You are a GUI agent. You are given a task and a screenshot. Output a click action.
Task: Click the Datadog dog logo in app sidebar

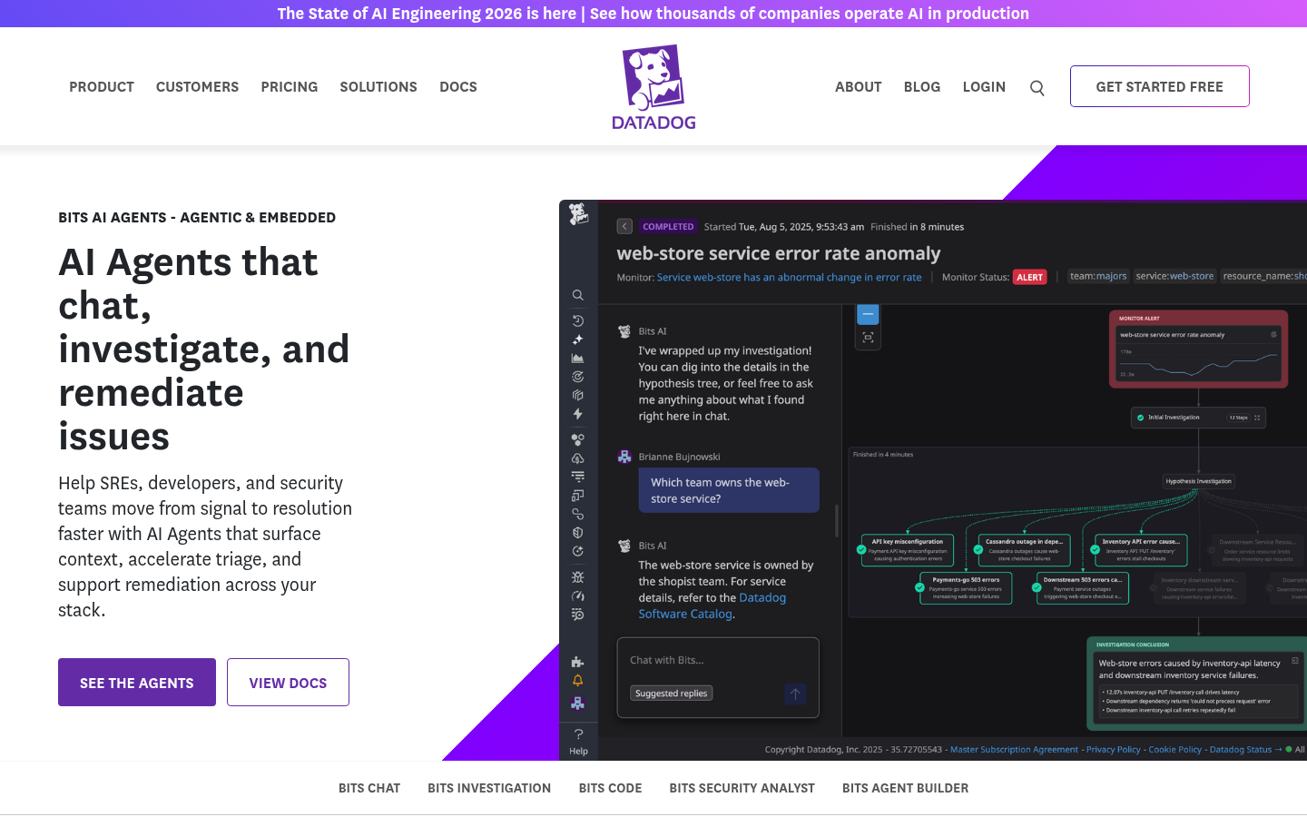[578, 214]
